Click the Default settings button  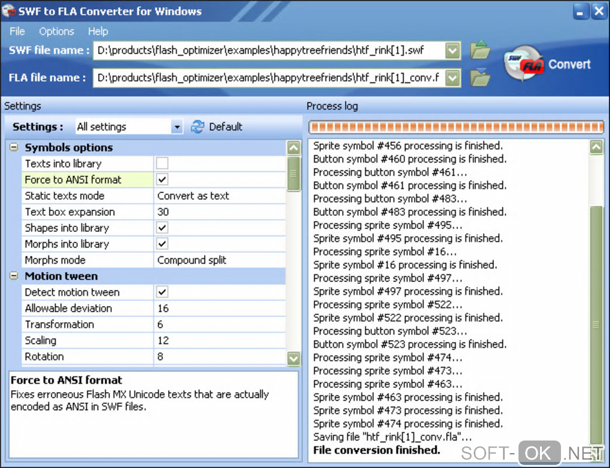click(x=216, y=127)
